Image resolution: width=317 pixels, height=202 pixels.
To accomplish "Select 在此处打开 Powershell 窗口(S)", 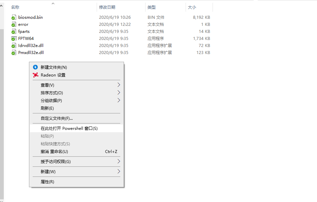I will point(69,129).
